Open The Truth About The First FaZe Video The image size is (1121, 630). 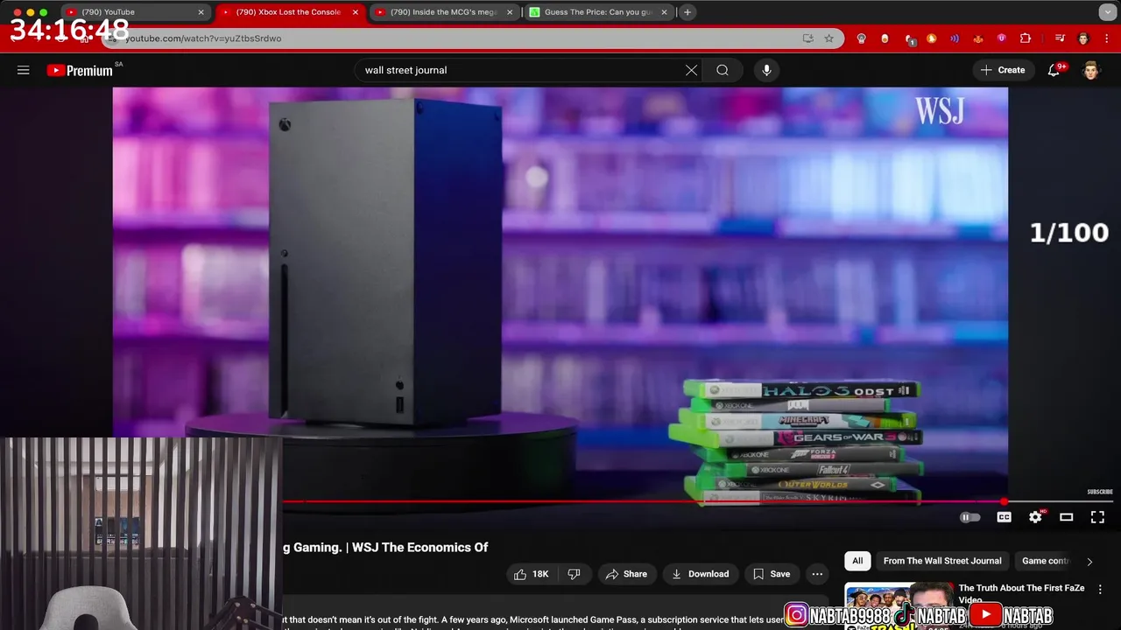[1021, 593]
